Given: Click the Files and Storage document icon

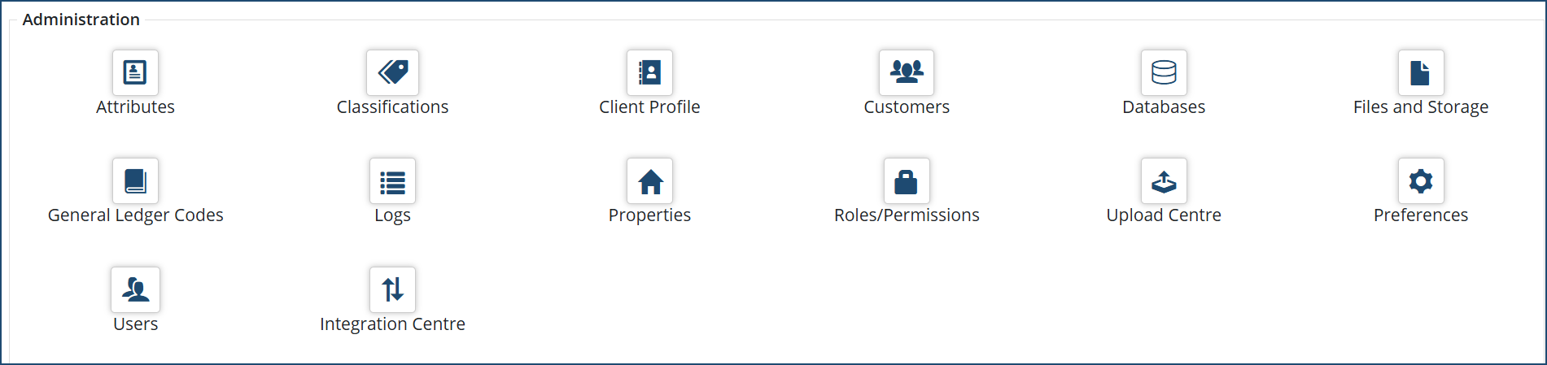Looking at the screenshot, I should click(x=1421, y=72).
